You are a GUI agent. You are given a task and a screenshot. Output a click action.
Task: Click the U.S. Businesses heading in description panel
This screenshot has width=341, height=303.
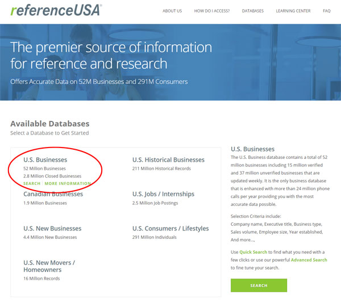tap(252, 149)
